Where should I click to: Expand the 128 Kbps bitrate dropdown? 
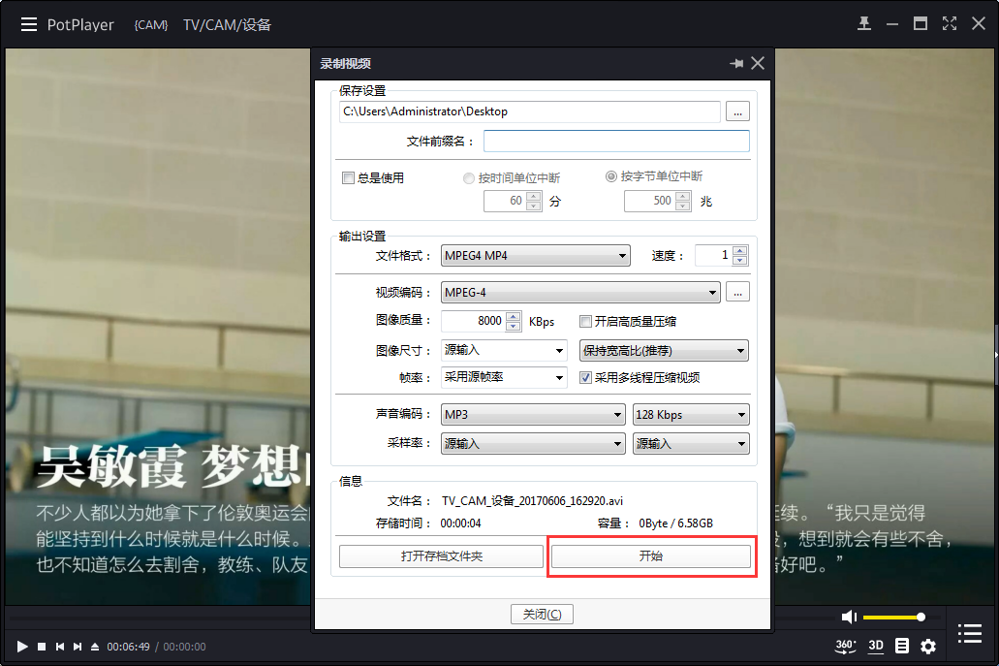pos(690,415)
